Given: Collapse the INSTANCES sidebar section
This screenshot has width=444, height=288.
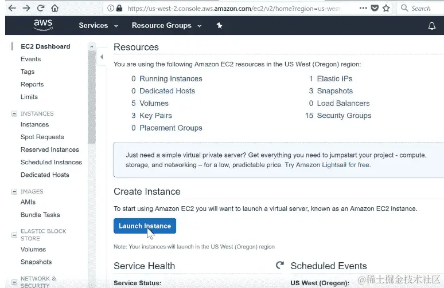Looking at the screenshot, I should click(14, 113).
